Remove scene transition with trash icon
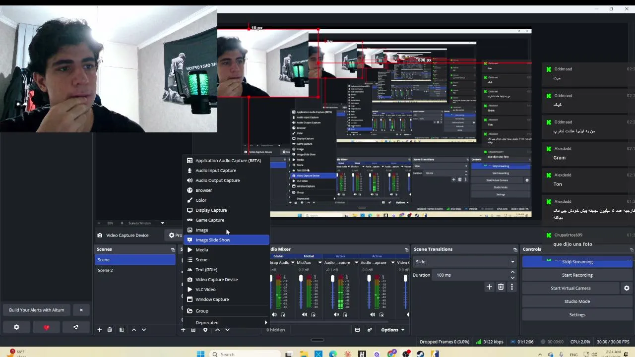Screen dimensions: 635x357 pos(501,287)
